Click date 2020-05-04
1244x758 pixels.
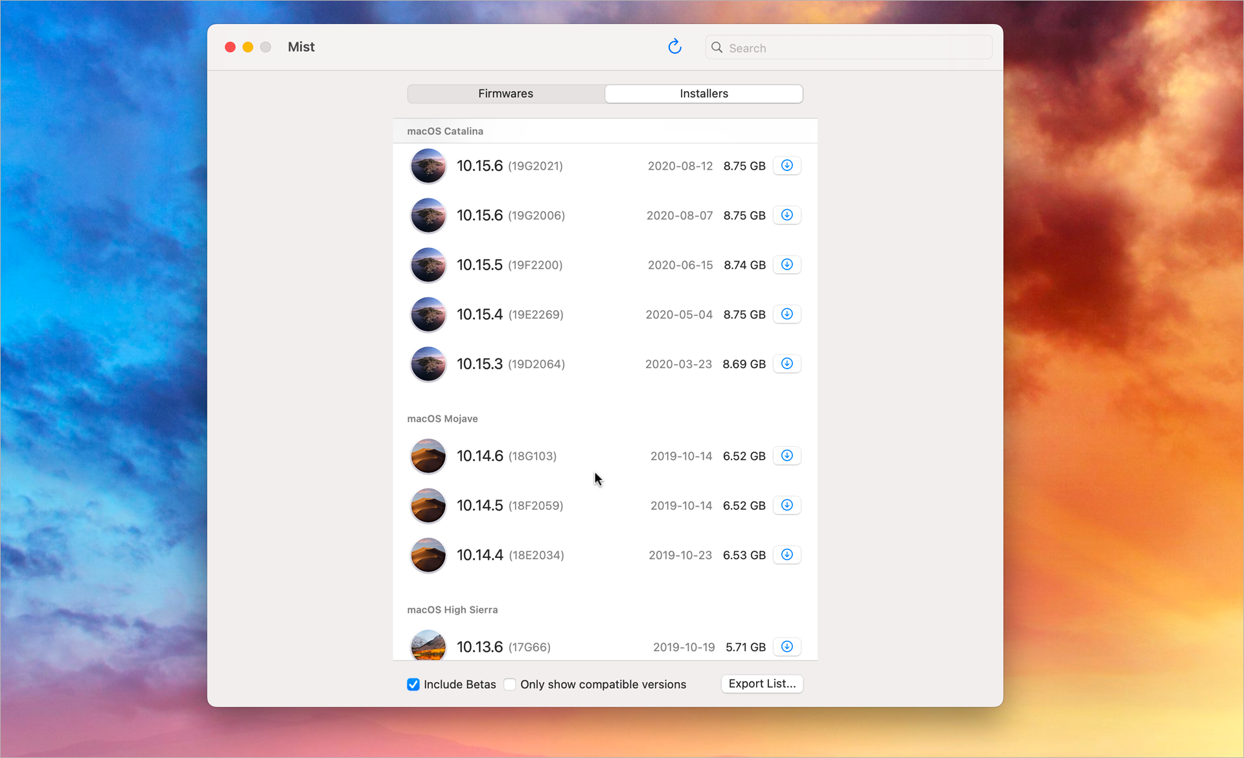pyautogui.click(x=679, y=314)
